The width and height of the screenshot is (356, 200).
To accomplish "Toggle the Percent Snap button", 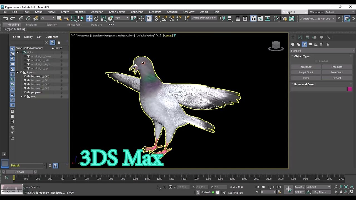I will [x=172, y=18].
